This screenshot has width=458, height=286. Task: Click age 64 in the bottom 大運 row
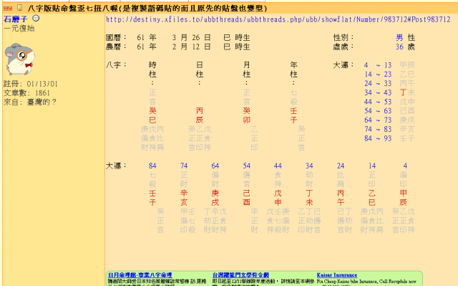click(x=215, y=166)
